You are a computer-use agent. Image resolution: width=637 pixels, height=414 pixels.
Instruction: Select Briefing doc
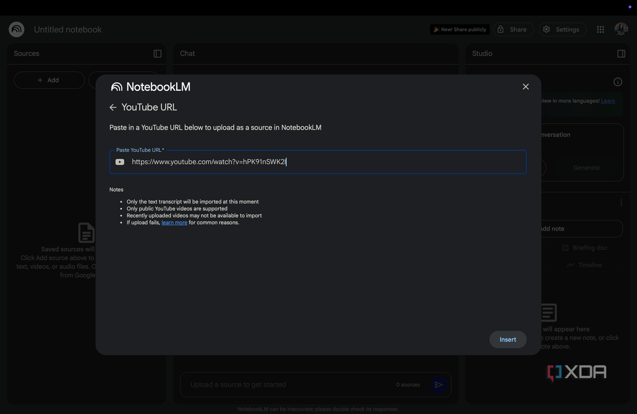coord(584,248)
